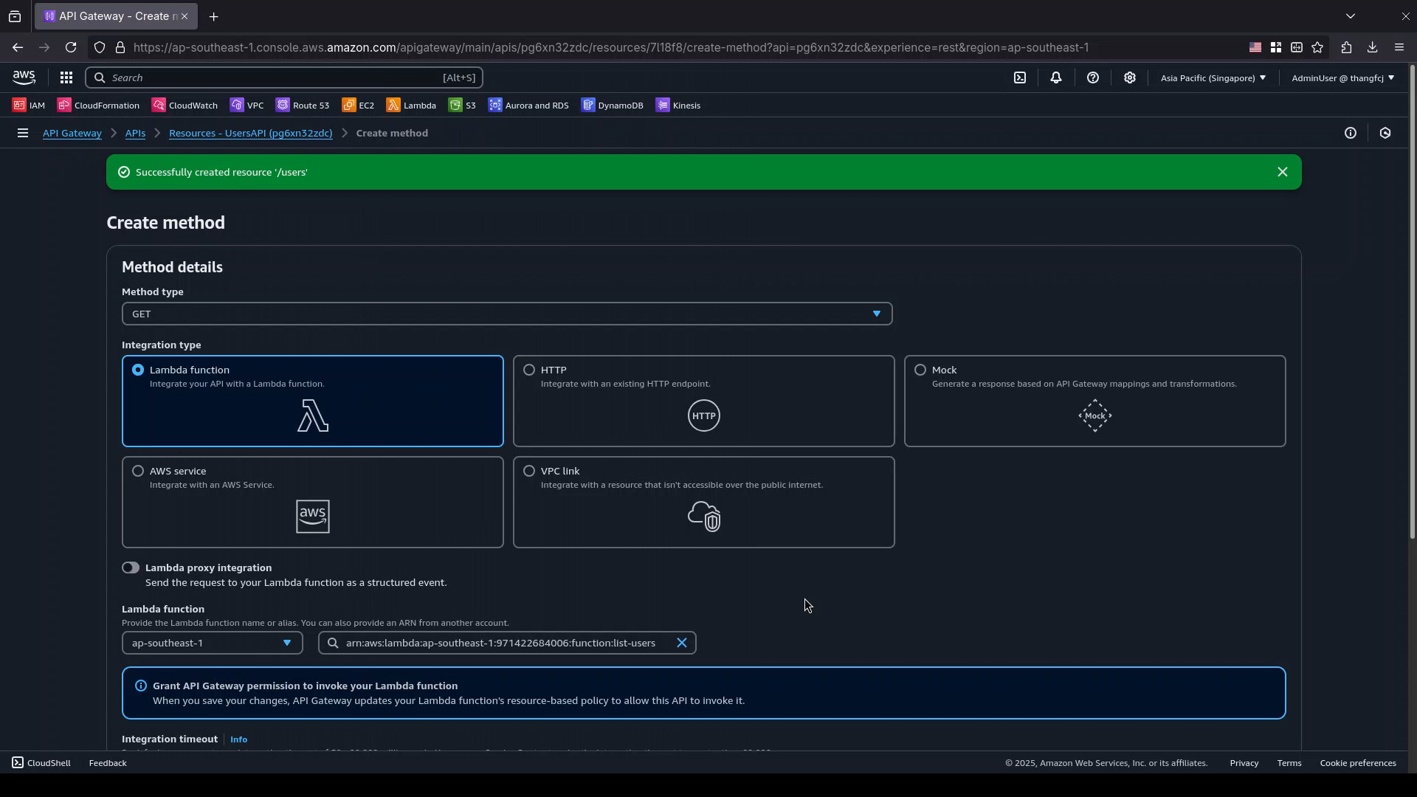1417x797 pixels.
Task: Open CloudShell from the footer
Action: click(x=41, y=763)
